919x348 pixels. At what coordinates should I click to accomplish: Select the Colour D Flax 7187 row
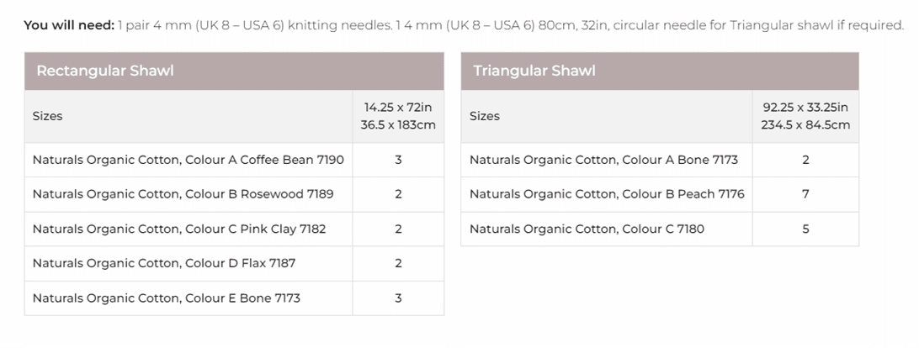pos(164,263)
